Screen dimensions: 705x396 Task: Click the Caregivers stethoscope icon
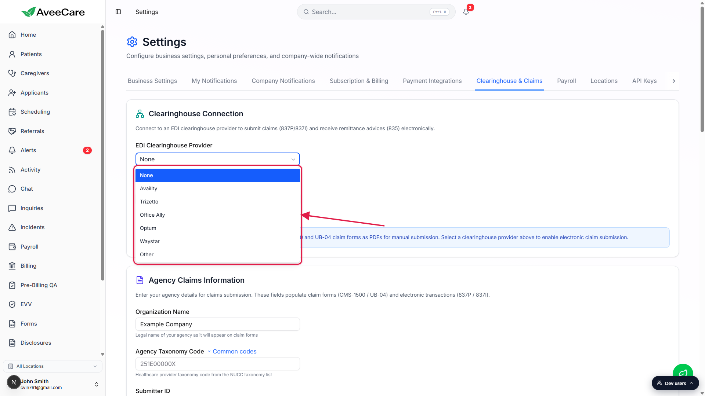tap(12, 73)
